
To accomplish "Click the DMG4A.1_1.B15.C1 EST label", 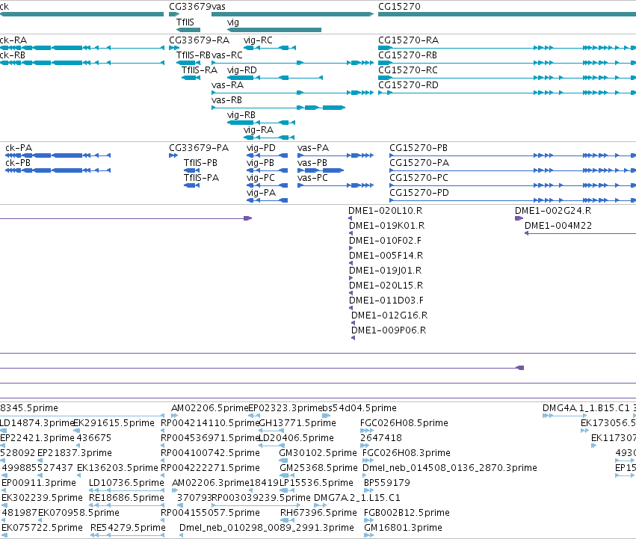I will (587, 408).
